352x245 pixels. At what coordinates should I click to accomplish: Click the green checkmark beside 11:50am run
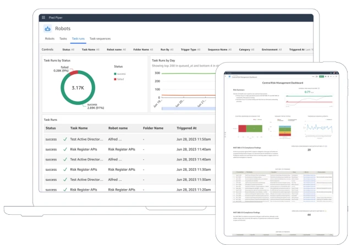65,139
